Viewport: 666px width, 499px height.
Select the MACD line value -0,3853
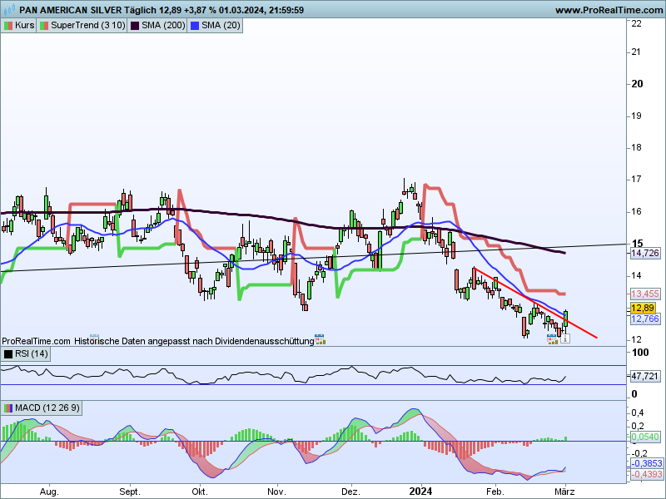tap(646, 463)
